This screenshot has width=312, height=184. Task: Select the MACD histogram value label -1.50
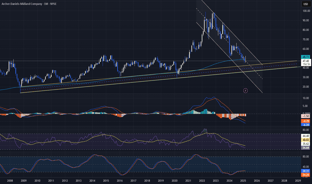point(306,116)
